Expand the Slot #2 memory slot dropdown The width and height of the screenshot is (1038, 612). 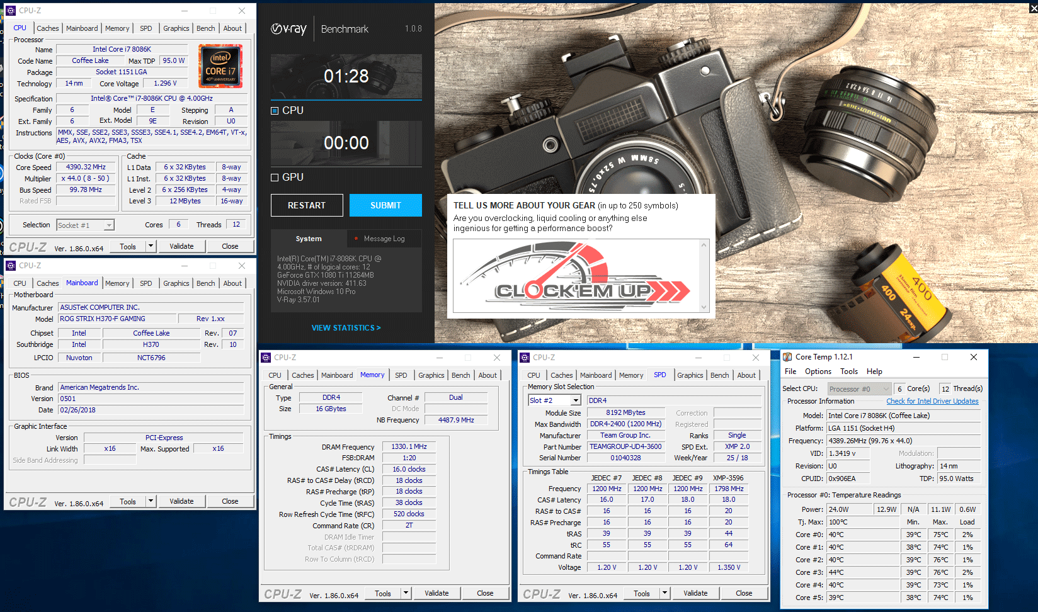point(575,400)
